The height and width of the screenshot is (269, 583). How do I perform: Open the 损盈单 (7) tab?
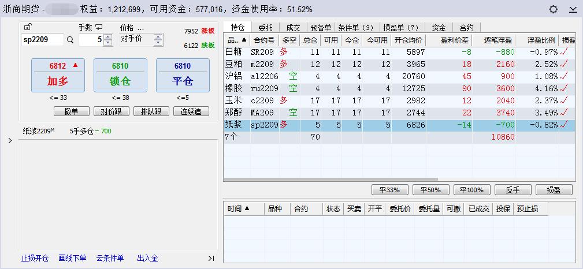tap(401, 27)
